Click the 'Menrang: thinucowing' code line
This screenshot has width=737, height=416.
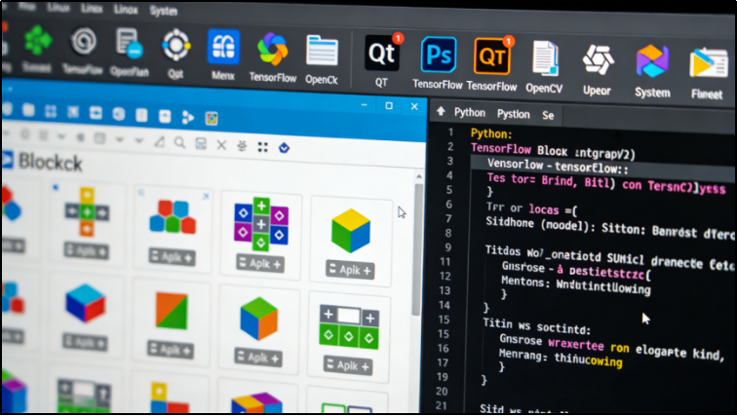pyautogui.click(x=561, y=357)
